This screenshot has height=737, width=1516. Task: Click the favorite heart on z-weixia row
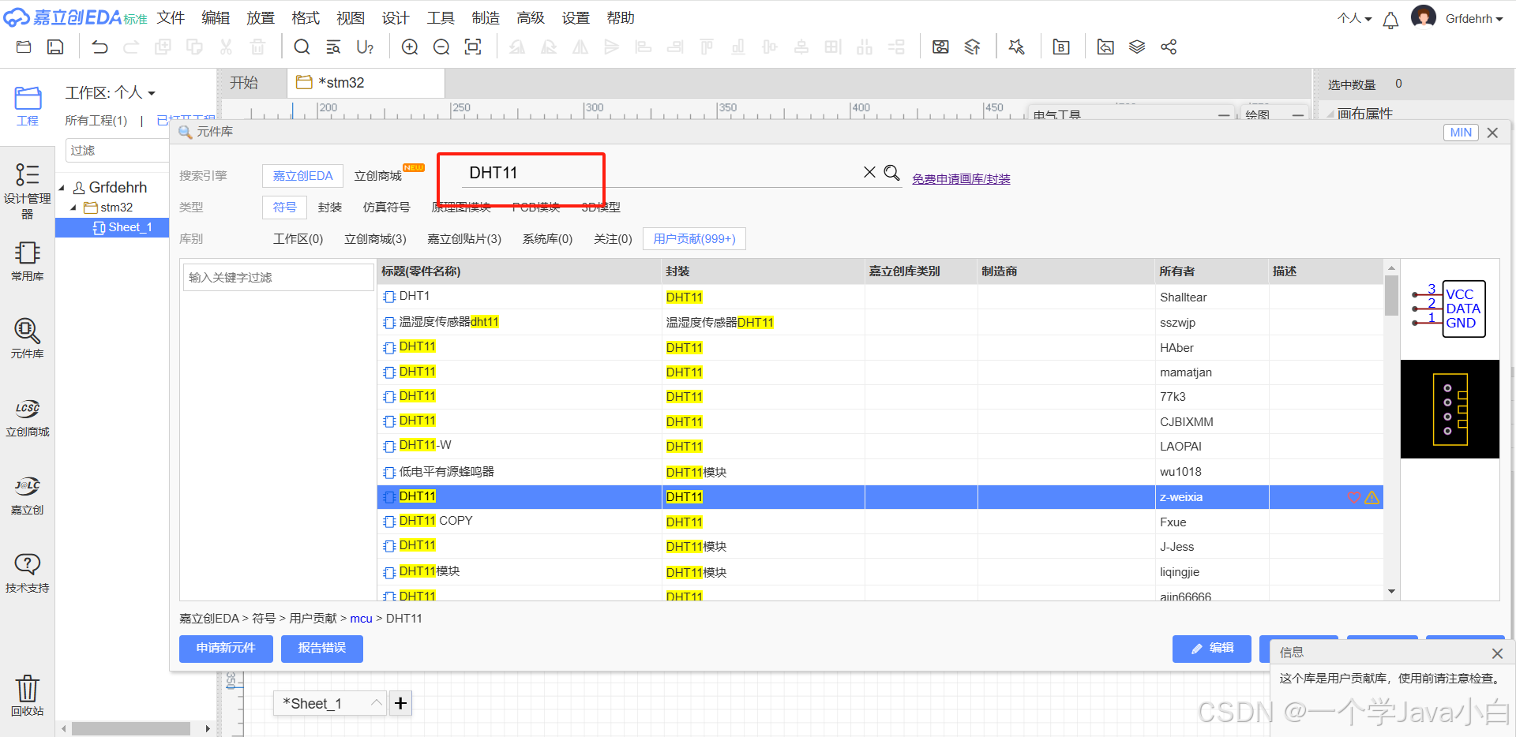coord(1354,497)
